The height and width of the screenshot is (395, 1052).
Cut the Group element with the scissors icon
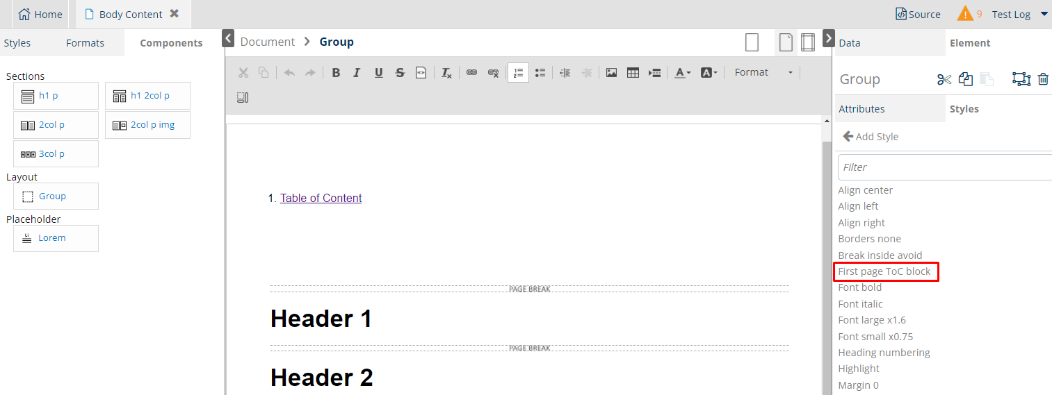pyautogui.click(x=944, y=79)
